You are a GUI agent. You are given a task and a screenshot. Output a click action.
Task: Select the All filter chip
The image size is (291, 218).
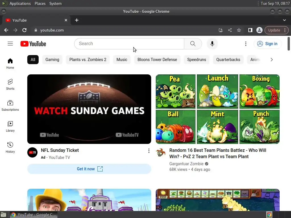click(33, 60)
